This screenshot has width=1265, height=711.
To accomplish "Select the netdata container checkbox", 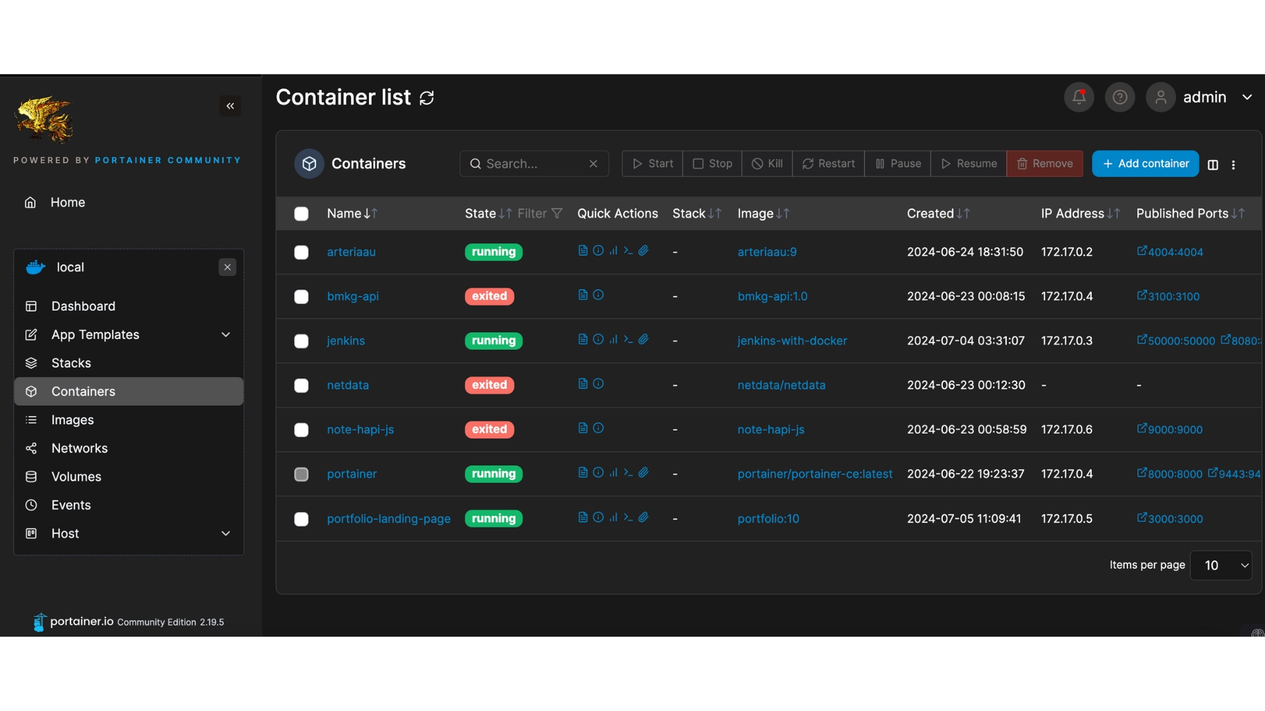I will [301, 386].
